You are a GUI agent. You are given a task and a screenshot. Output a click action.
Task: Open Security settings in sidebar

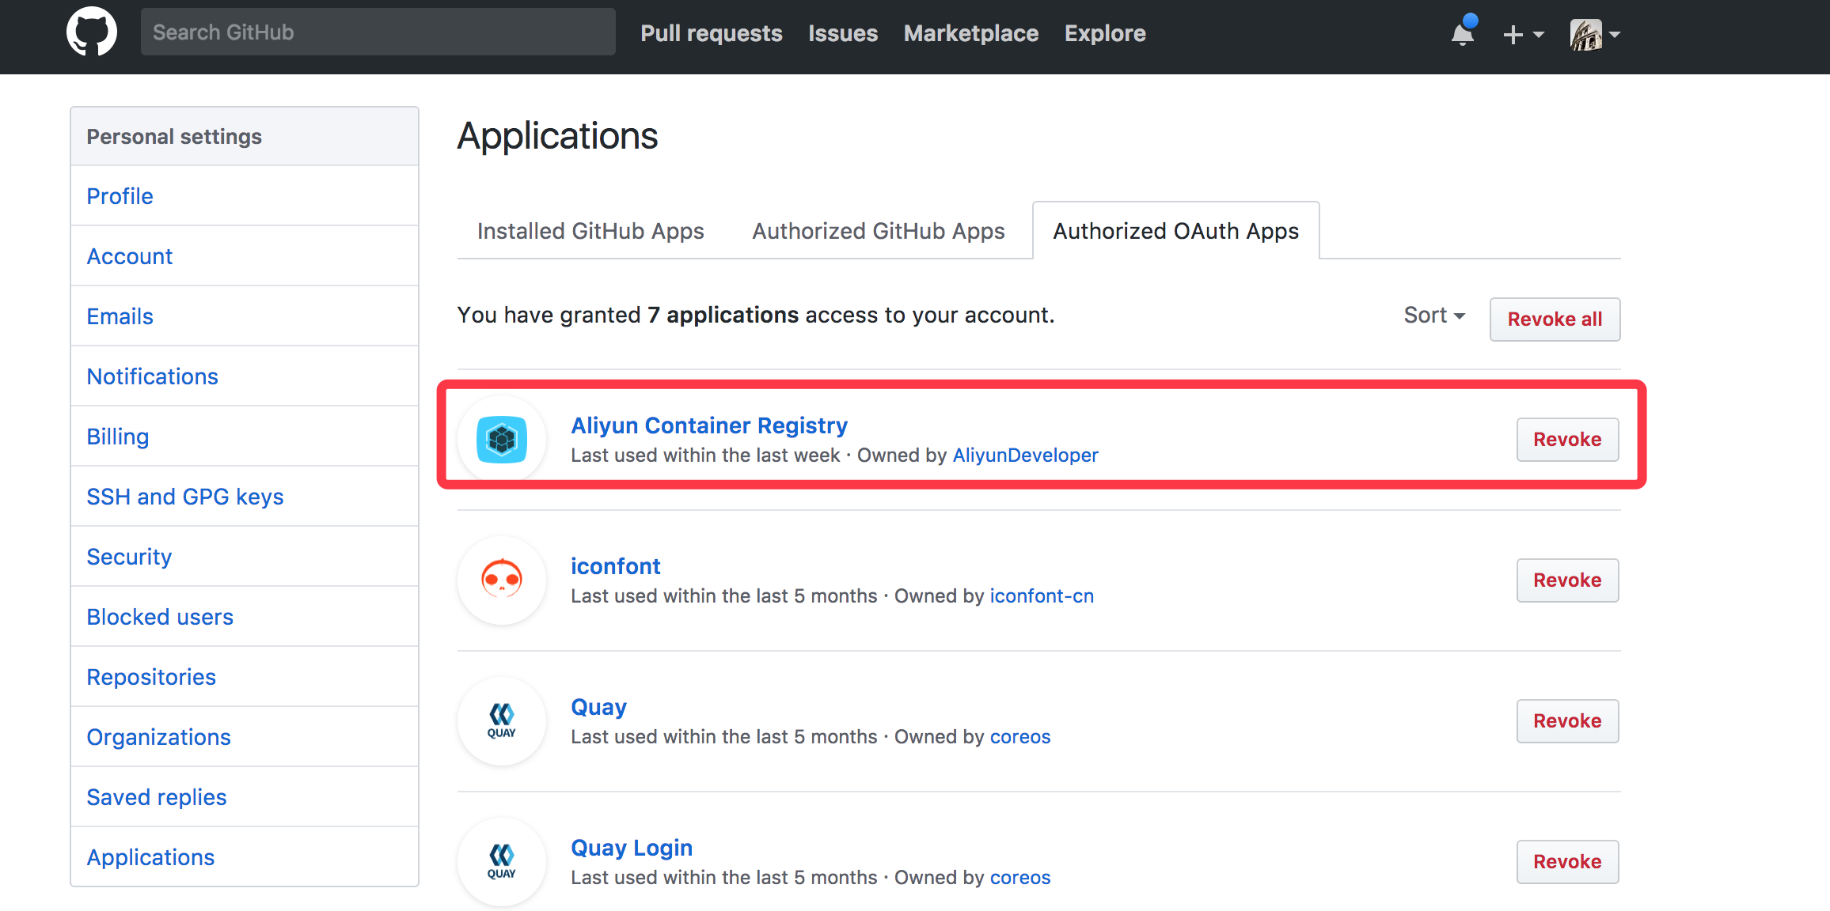(x=245, y=557)
